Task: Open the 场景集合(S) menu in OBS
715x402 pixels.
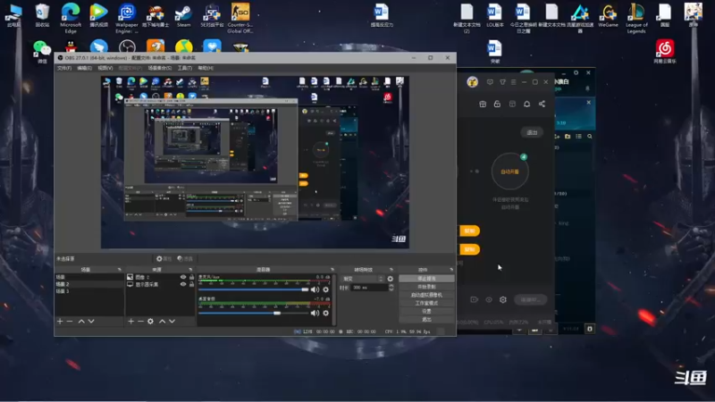Action: click(x=160, y=68)
